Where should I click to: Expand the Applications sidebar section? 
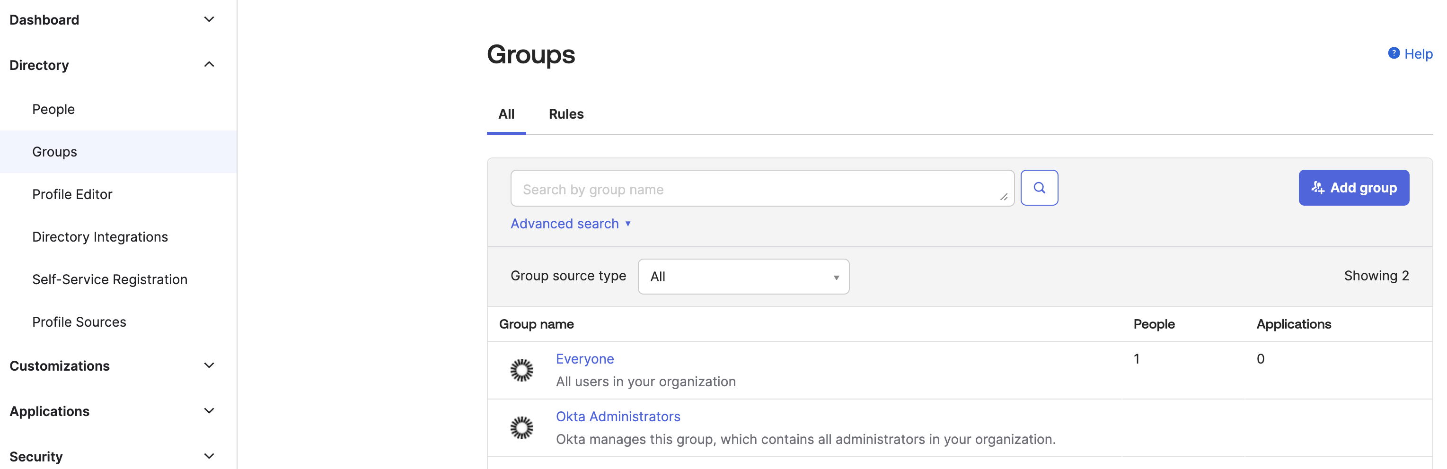(208, 411)
